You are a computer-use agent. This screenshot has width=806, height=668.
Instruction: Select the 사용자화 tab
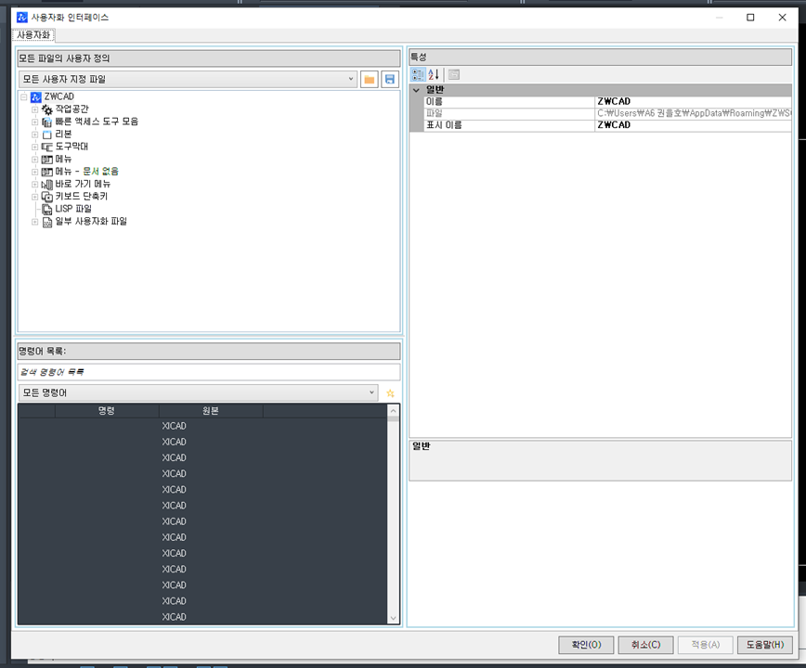pyautogui.click(x=33, y=35)
